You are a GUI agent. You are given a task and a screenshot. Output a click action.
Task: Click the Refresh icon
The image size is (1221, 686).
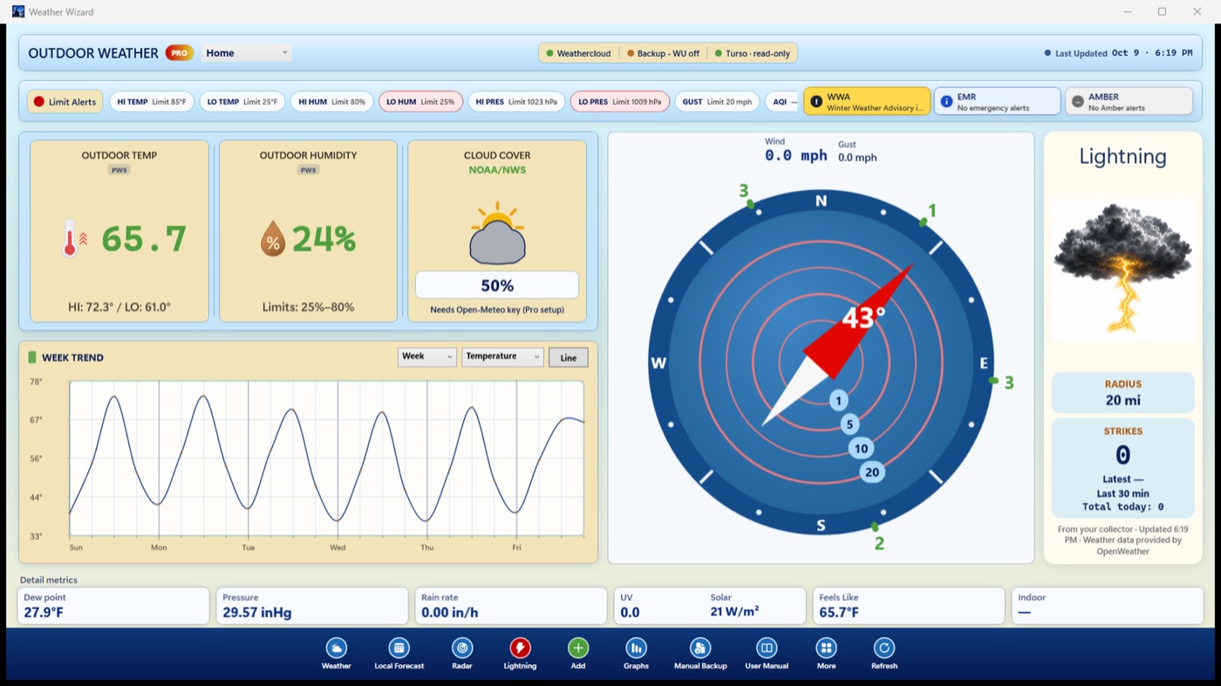(x=884, y=648)
